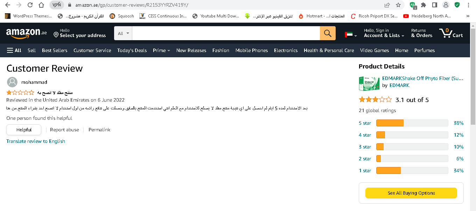This screenshot has width=476, height=211.
Task: Click the orange search magnifier button
Action: [x=328, y=34]
